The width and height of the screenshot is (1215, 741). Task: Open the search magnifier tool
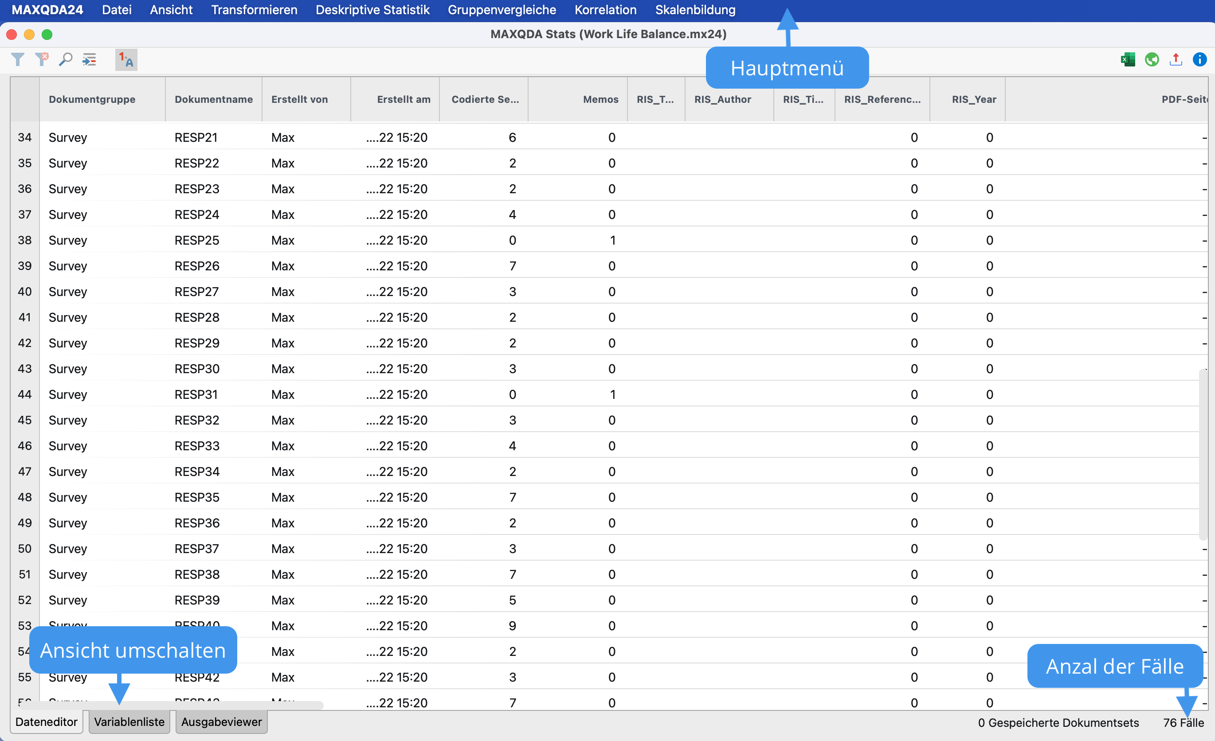point(66,60)
